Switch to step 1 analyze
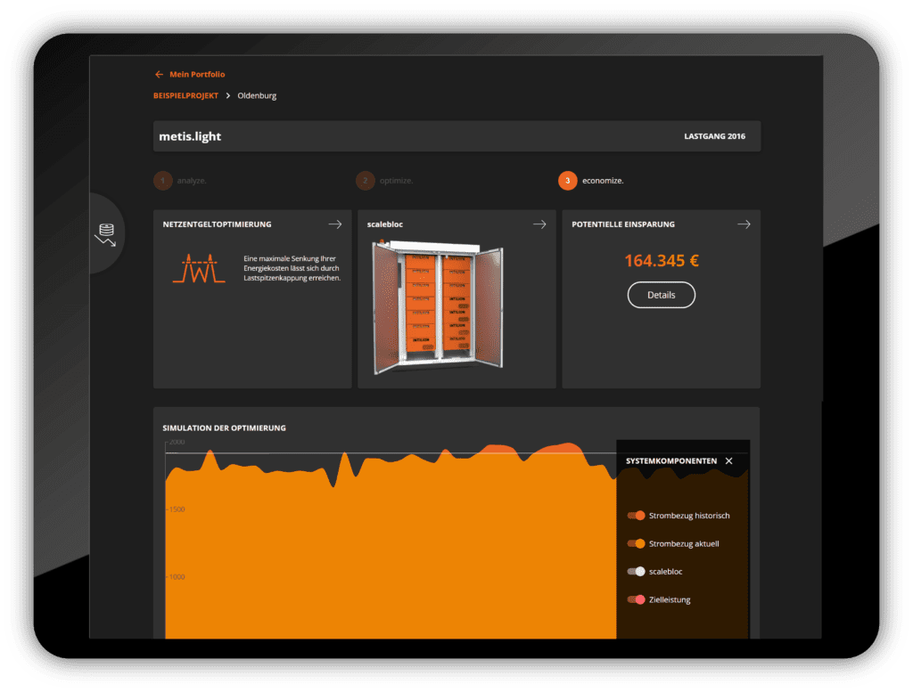 [180, 181]
